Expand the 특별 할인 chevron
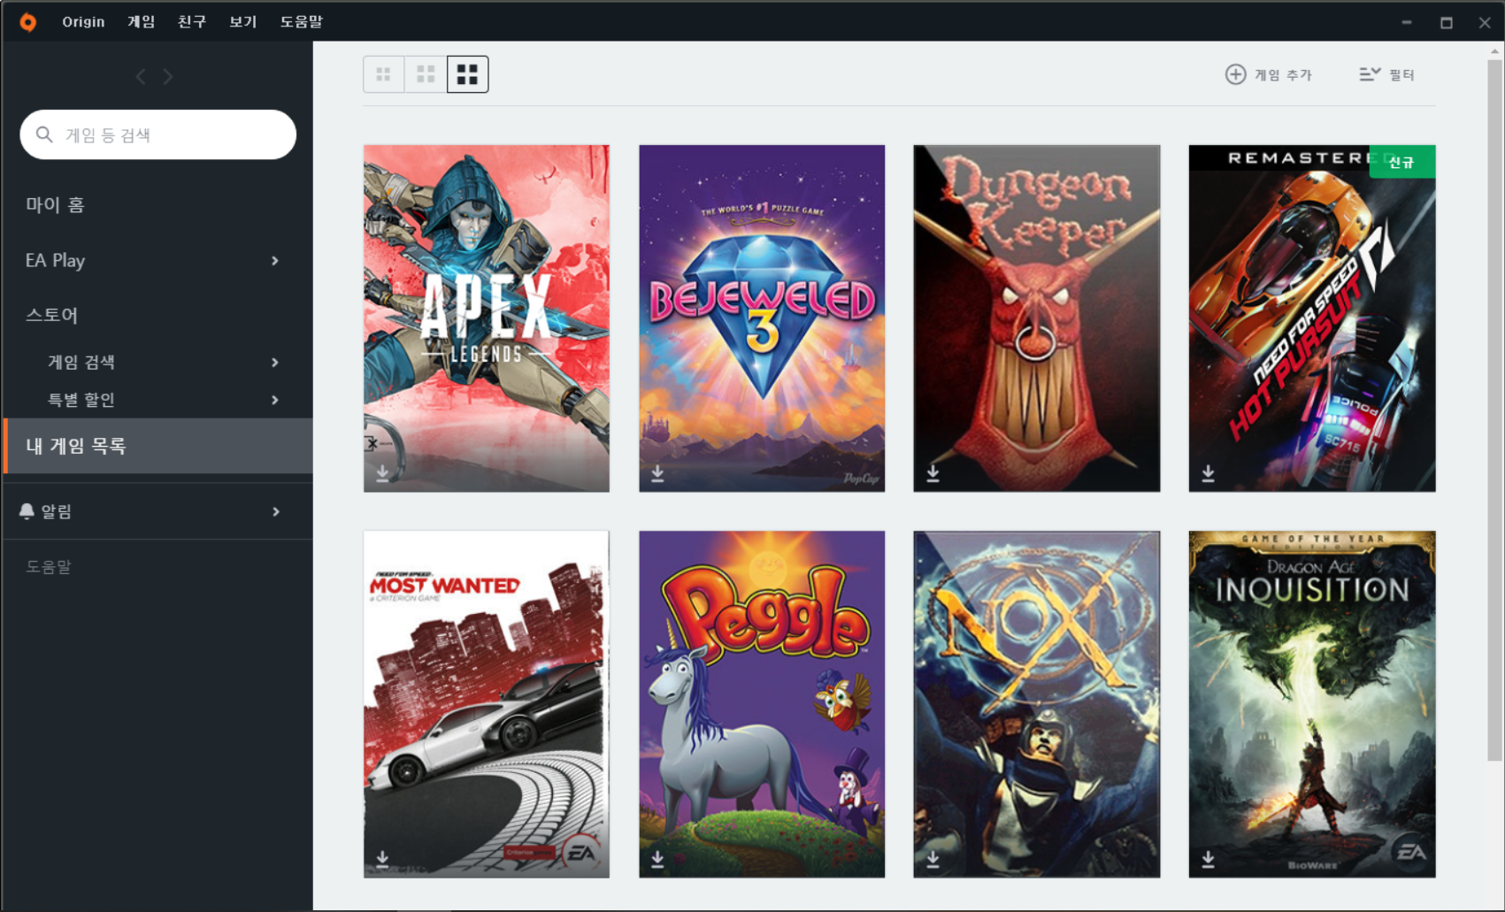Viewport: 1505px width, 912px height. pyautogui.click(x=275, y=400)
